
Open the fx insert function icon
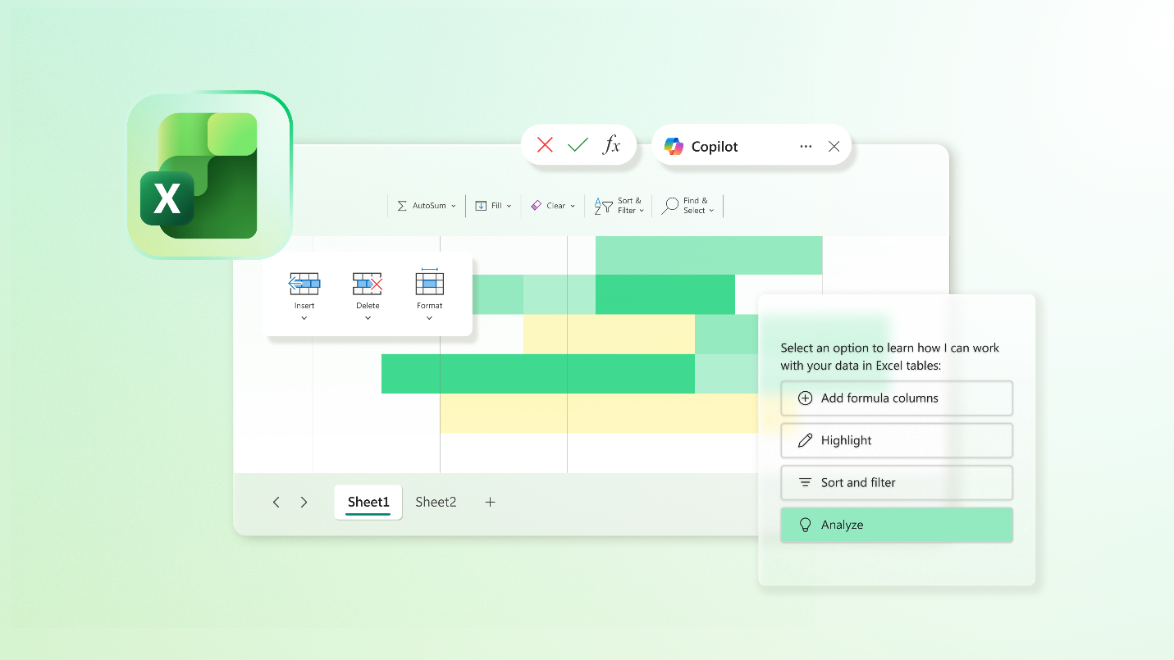click(x=611, y=145)
